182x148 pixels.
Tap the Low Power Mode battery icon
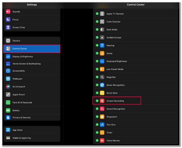pos(102,69)
